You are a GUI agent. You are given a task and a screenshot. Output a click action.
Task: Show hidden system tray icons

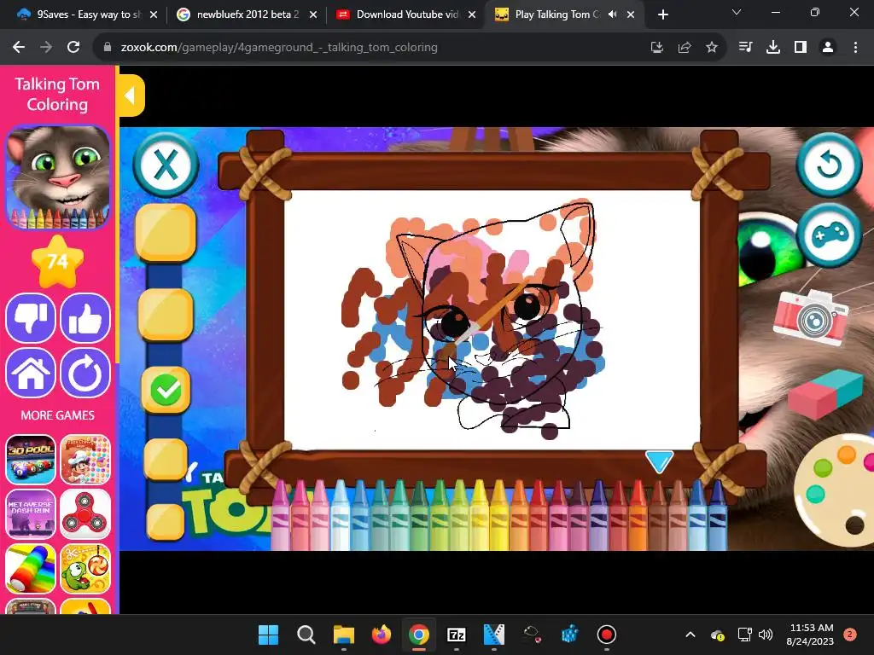(690, 635)
